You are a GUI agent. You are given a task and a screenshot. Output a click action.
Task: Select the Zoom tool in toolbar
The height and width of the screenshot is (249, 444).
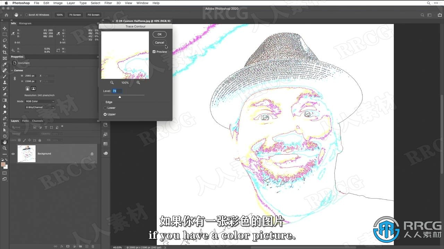click(5, 148)
